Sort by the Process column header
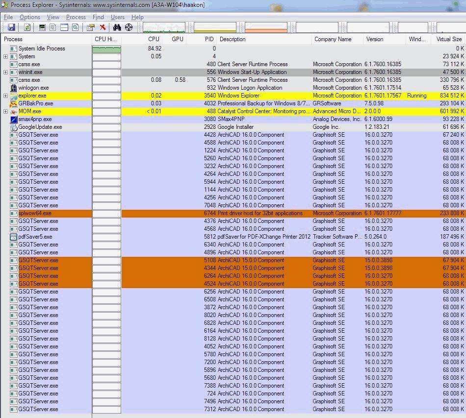466x418 pixels. pyautogui.click(x=46, y=39)
